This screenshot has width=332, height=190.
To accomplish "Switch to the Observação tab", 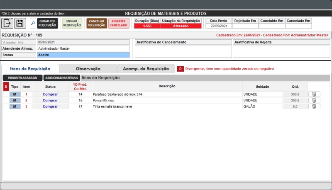I will tap(88, 69).
